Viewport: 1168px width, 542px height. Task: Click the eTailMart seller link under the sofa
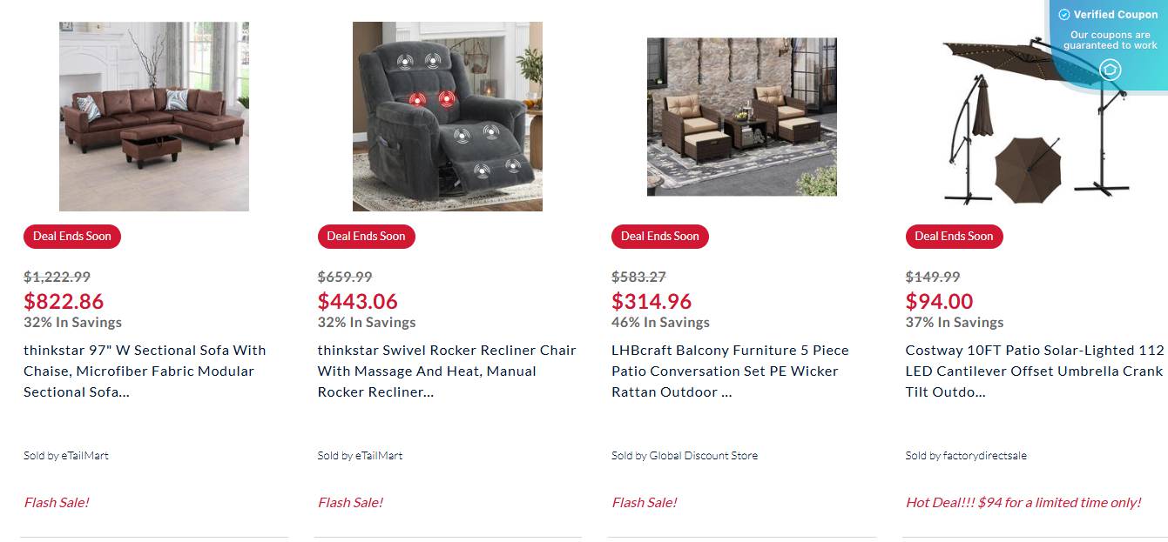(65, 455)
